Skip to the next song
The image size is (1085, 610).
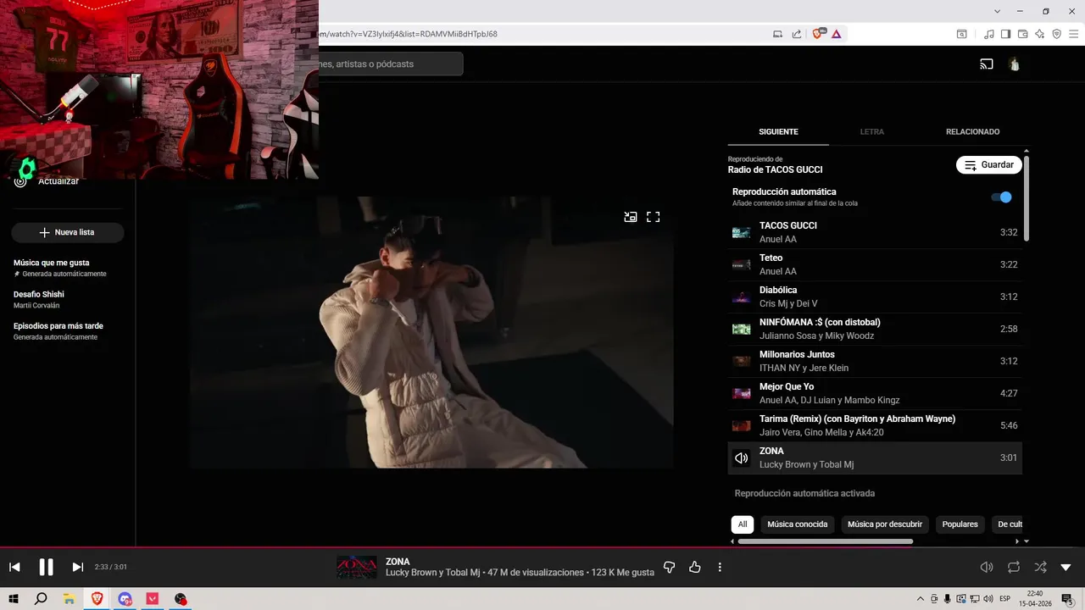coord(77,567)
